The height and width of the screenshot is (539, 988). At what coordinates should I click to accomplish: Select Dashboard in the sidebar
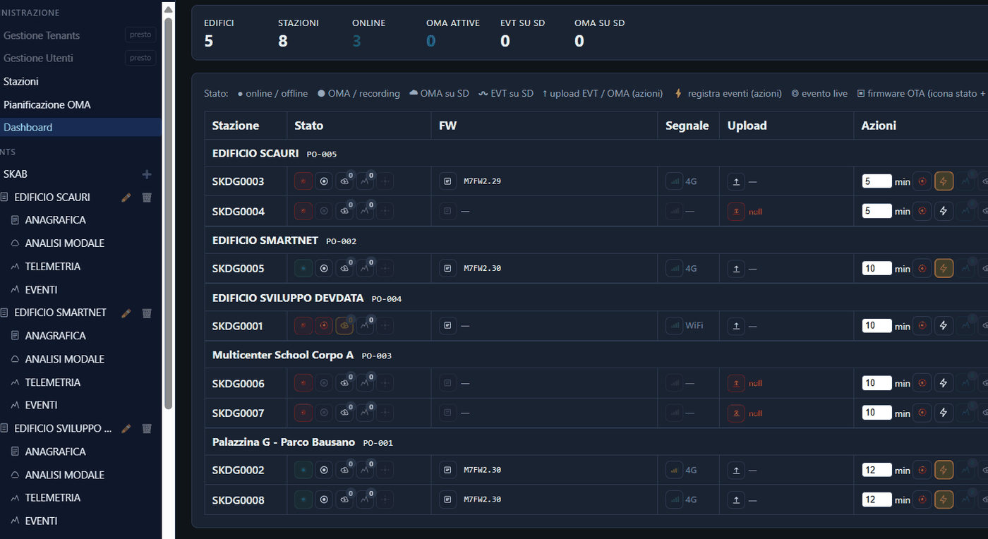click(79, 127)
